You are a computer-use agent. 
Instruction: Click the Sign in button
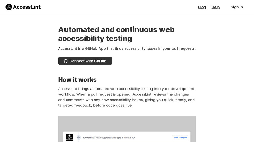pyautogui.click(x=236, y=7)
